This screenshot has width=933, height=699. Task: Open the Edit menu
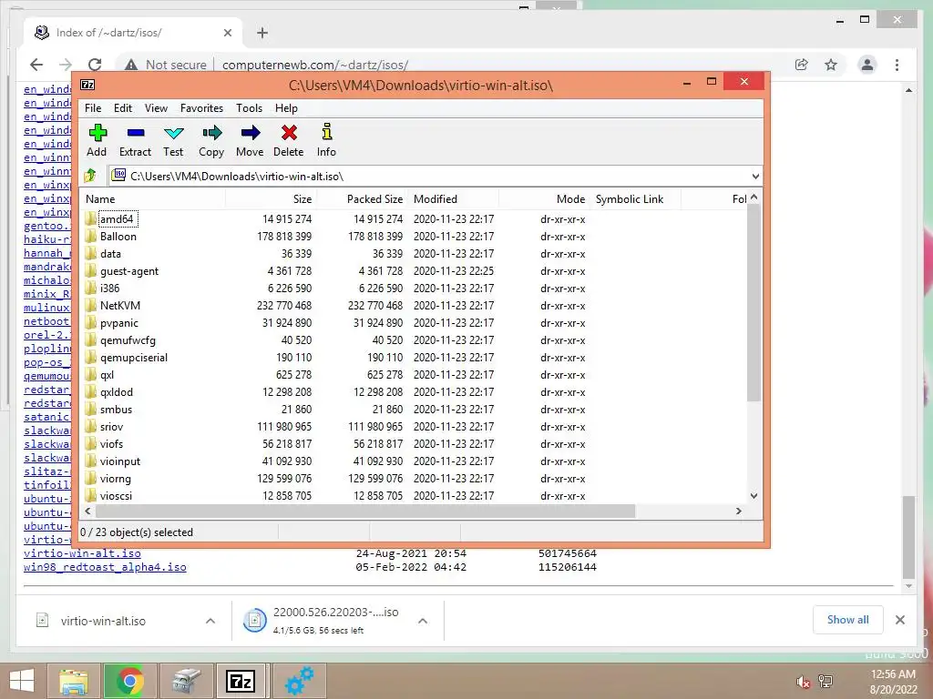[x=123, y=108]
